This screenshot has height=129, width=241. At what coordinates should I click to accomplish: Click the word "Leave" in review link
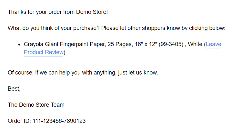coord(213,44)
